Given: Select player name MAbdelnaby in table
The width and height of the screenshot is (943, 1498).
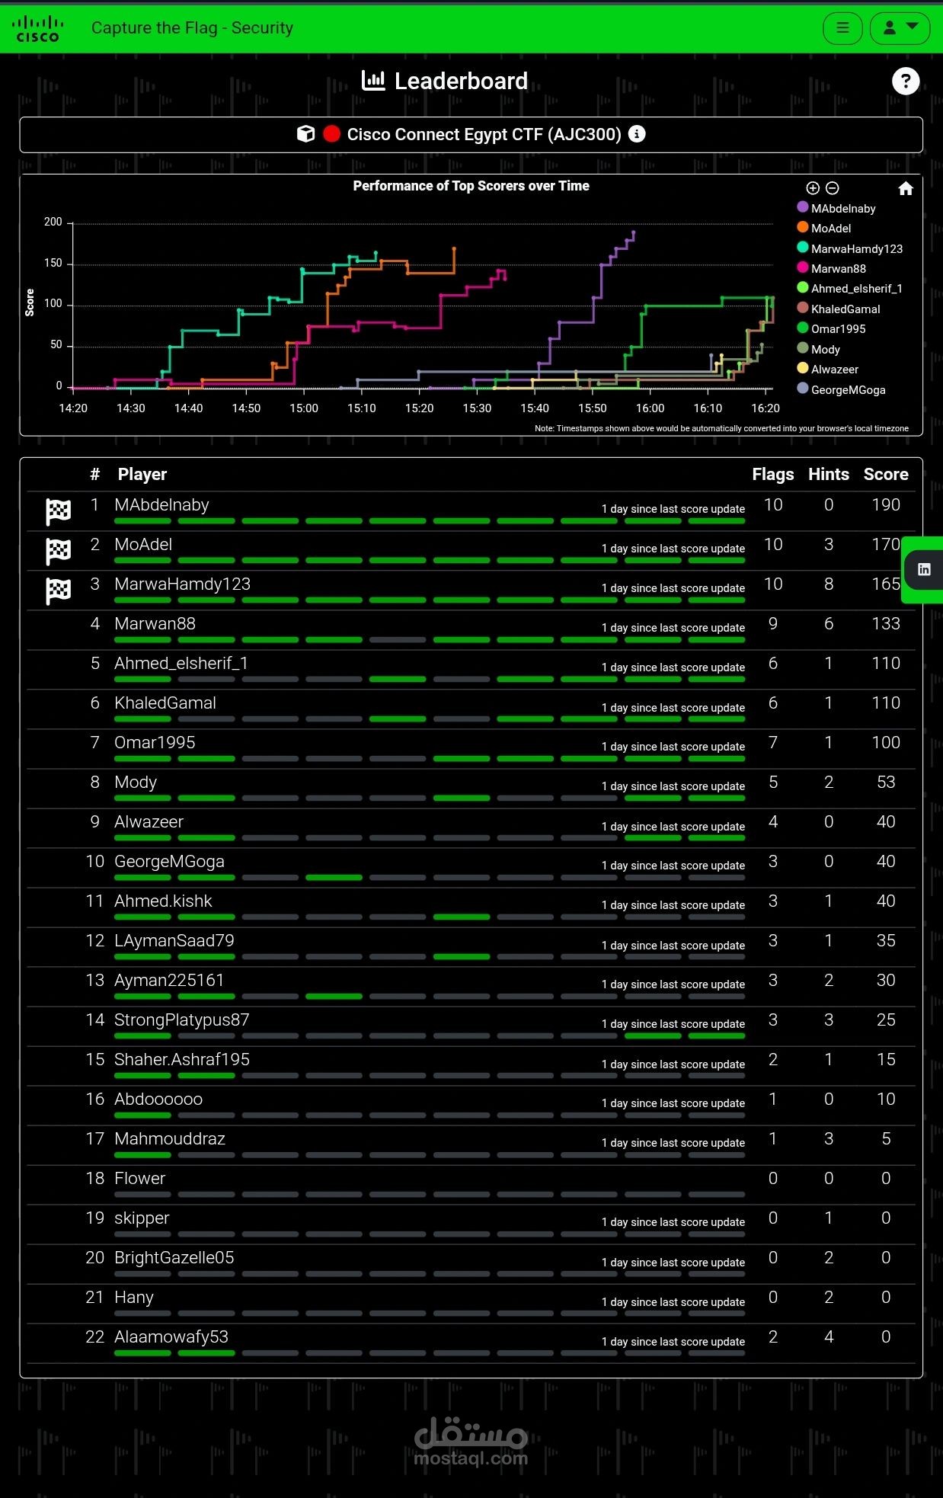Looking at the screenshot, I should [x=161, y=505].
